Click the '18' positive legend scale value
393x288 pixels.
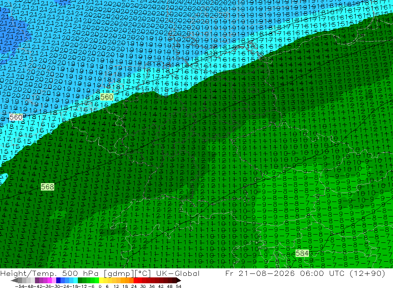tap(126, 286)
